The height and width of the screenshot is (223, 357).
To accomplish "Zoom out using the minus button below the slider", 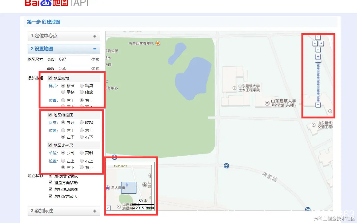I will (x=318, y=105).
